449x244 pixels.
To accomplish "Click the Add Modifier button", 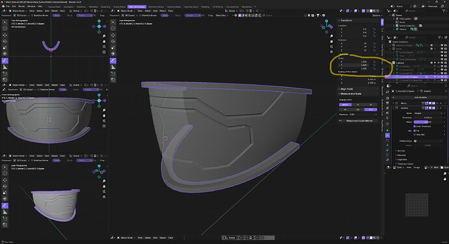I will click(420, 98).
